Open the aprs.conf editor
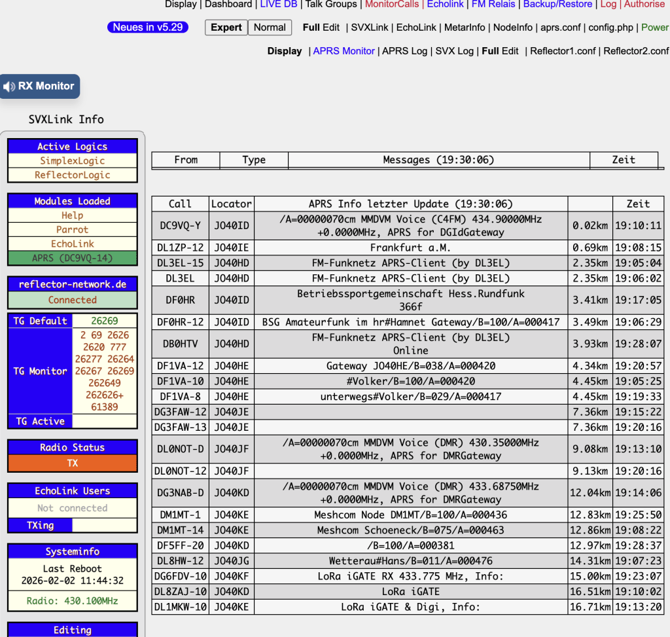The height and width of the screenshot is (637, 670). (560, 27)
